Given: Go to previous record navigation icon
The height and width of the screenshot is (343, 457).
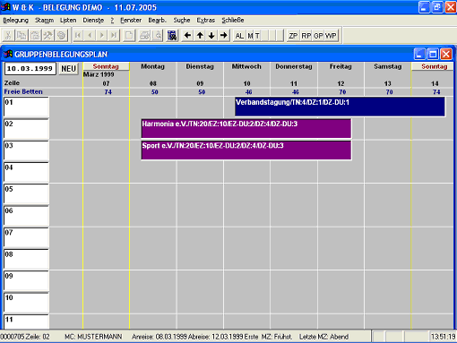Looking at the screenshot, I should pos(90,36).
